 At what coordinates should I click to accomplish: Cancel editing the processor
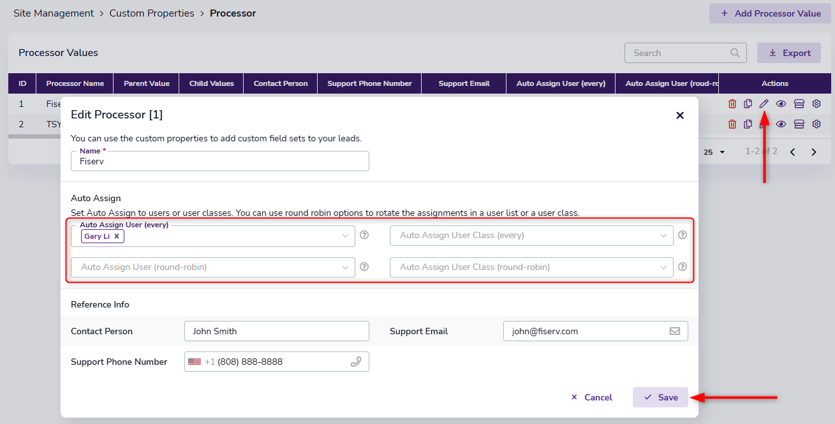click(591, 397)
